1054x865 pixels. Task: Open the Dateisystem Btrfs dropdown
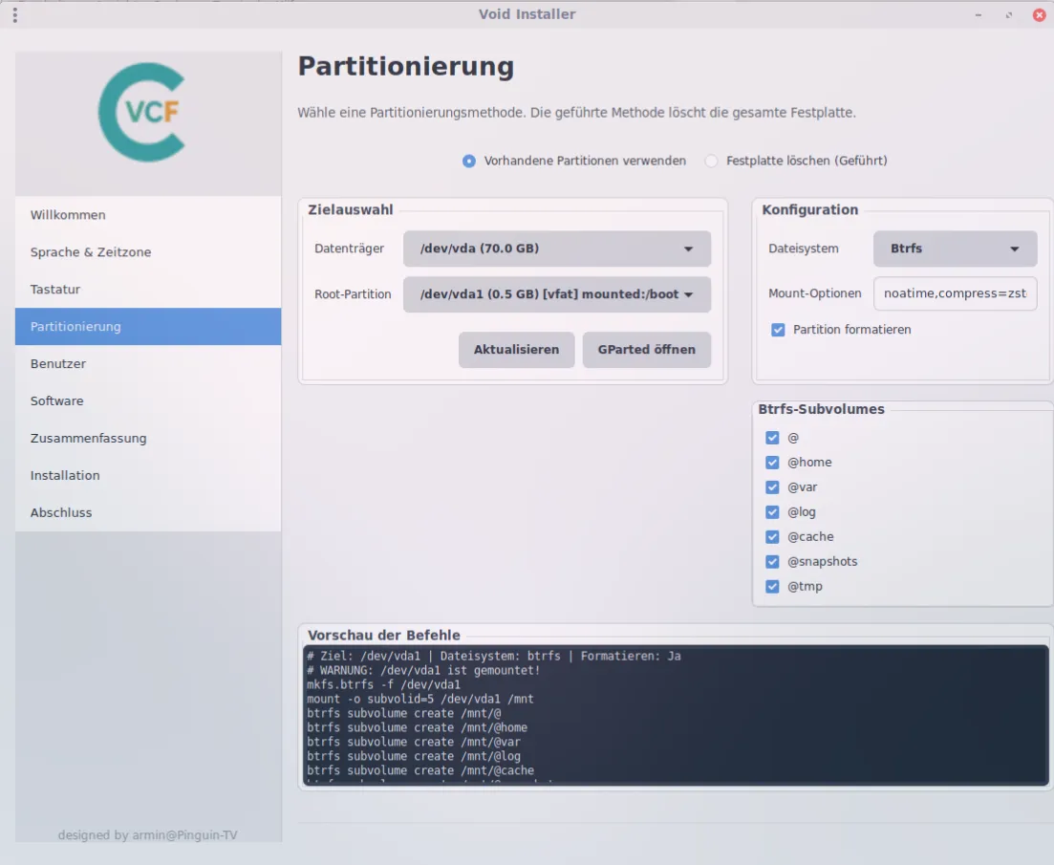coord(955,249)
